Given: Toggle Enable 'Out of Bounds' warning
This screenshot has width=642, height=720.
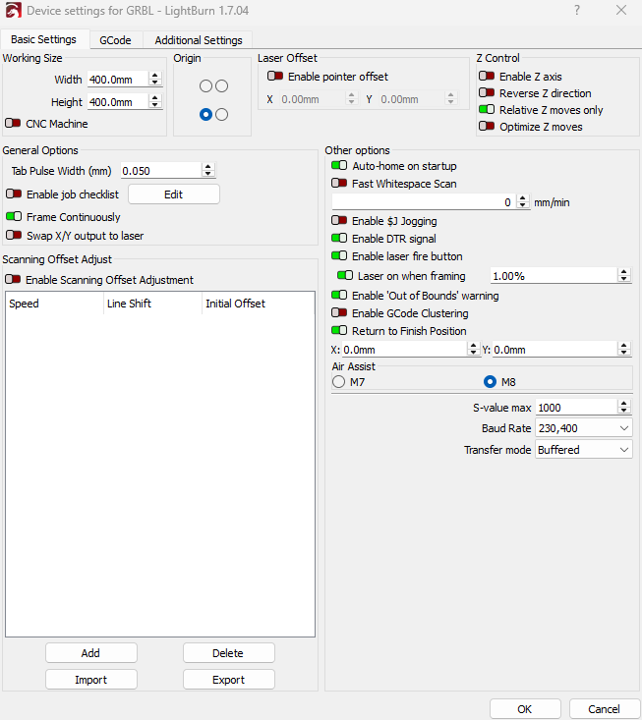Looking at the screenshot, I should point(339,295).
